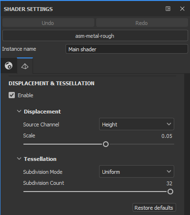Click the Instance name label

pos(19,49)
